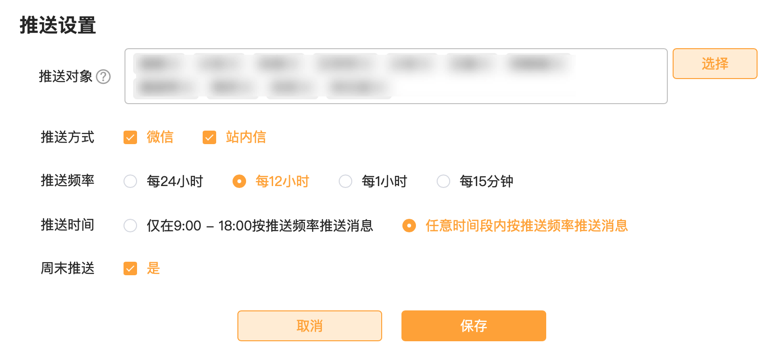This screenshot has height=348, width=773.
Task: Click empty area inside the recipients box
Action: click(531, 88)
